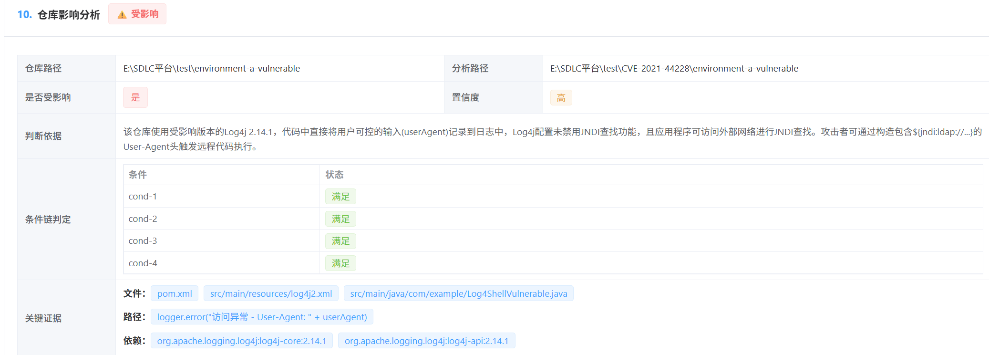Viewport: 989px width, 355px height.
Task: Open the src/main/resources/log4j2.xml file tag
Action: [x=271, y=294]
